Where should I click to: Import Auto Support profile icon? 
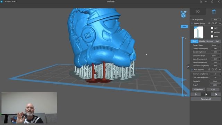click(x=209, y=69)
